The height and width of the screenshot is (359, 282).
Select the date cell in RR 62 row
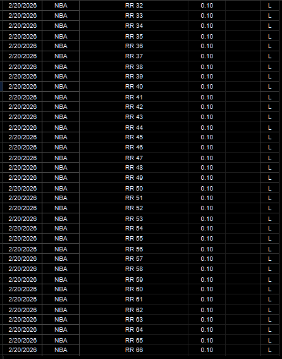click(x=22, y=310)
